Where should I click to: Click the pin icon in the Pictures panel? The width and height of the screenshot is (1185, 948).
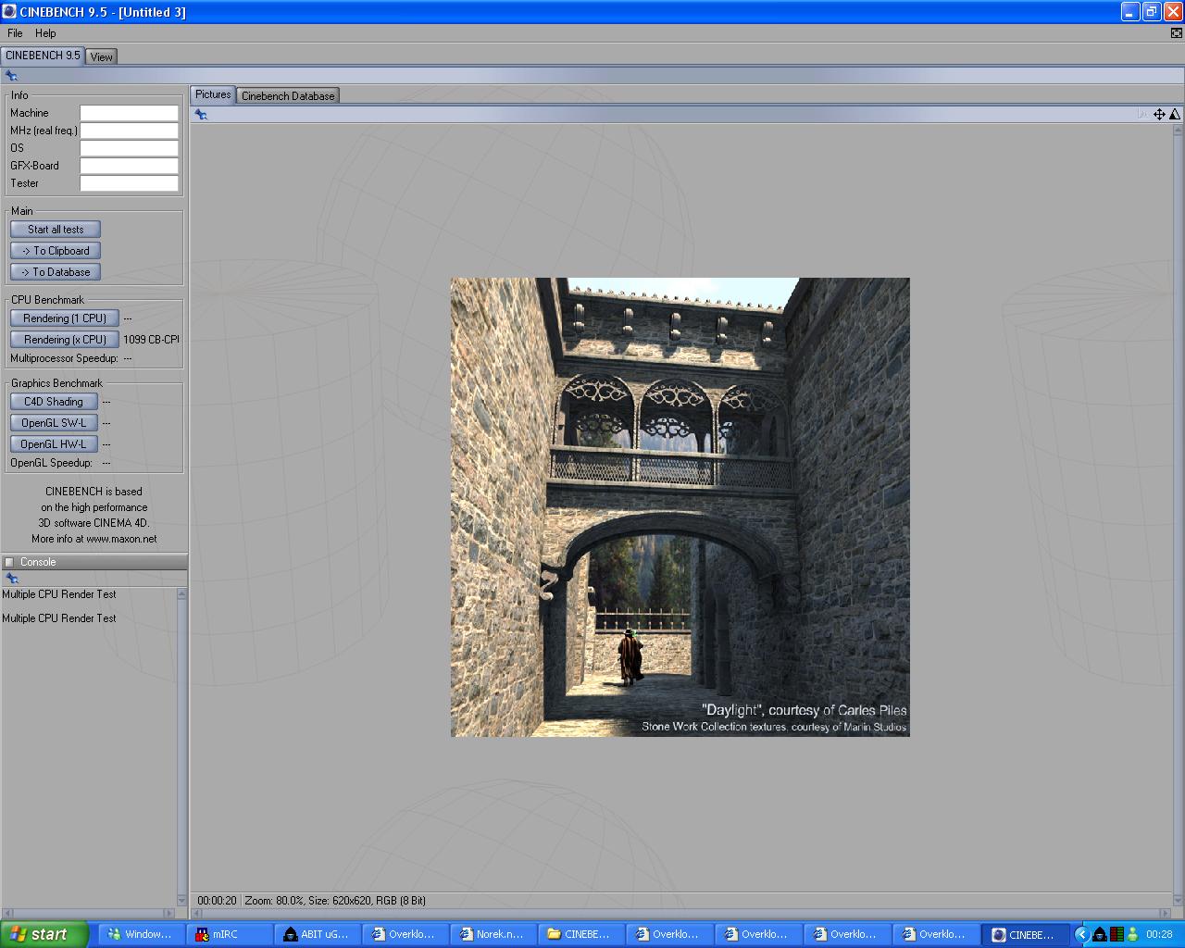[x=201, y=115]
